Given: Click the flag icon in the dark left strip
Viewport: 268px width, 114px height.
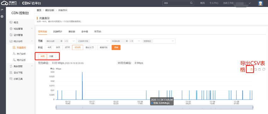Looking at the screenshot, I should 2,10.
